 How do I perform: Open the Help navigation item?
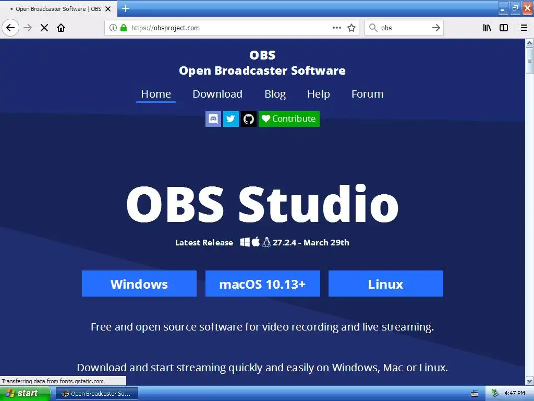tap(319, 94)
